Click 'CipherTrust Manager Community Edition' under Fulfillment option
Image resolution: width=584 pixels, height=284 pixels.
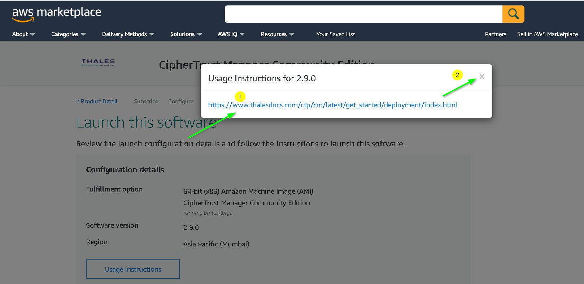click(247, 203)
